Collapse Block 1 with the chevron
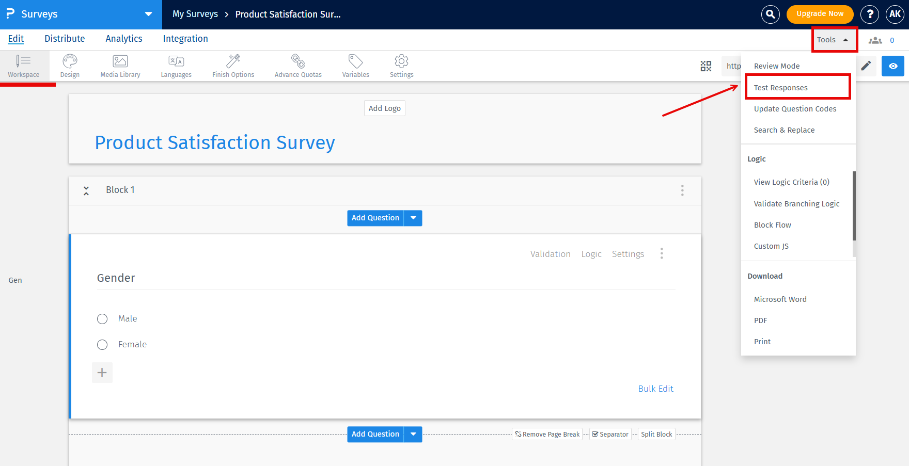This screenshot has height=466, width=909. point(86,190)
